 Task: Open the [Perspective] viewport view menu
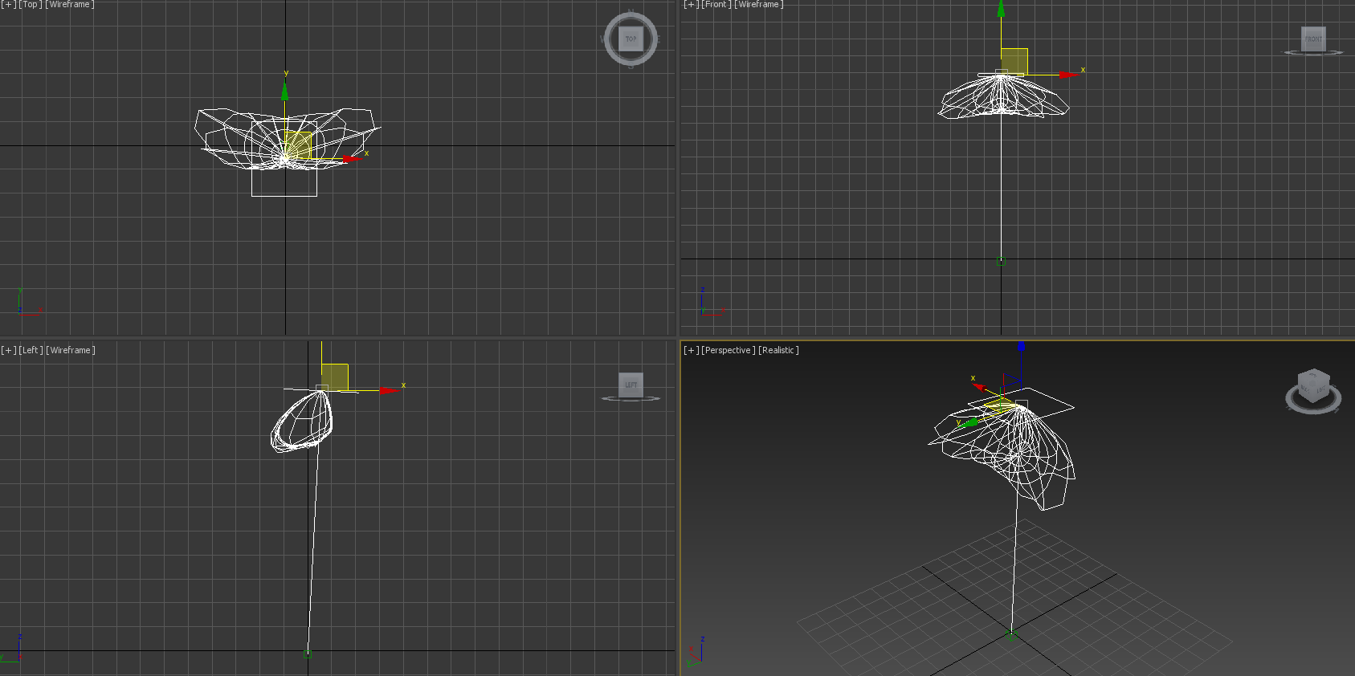(728, 350)
